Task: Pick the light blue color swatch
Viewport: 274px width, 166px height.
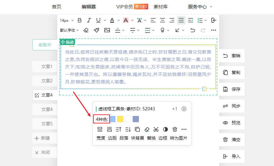Action: [x=112, y=119]
